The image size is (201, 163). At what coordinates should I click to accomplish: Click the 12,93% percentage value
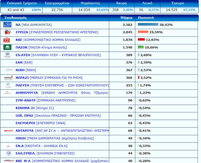[x=153, y=40]
